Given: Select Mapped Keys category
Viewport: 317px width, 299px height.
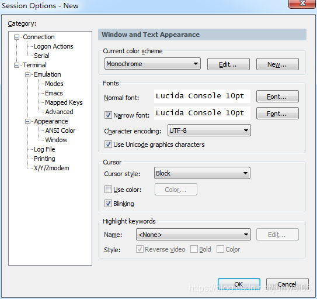Looking at the screenshot, I should [x=64, y=102].
